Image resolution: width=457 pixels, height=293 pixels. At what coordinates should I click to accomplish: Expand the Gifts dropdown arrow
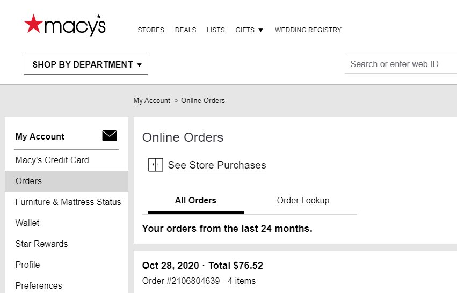[260, 30]
